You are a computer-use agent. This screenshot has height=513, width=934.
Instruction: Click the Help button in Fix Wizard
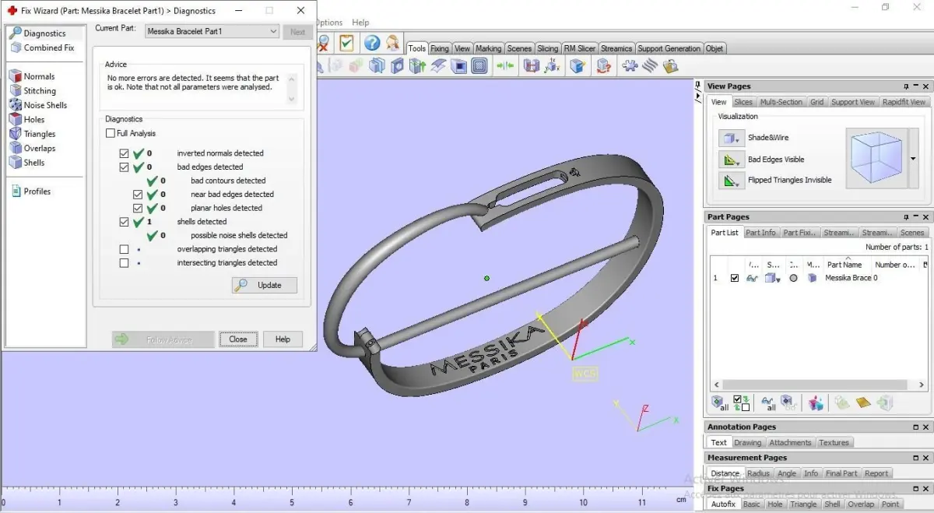pyautogui.click(x=283, y=339)
